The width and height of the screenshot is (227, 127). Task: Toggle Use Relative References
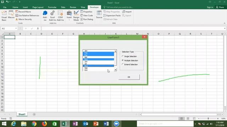click(x=27, y=16)
